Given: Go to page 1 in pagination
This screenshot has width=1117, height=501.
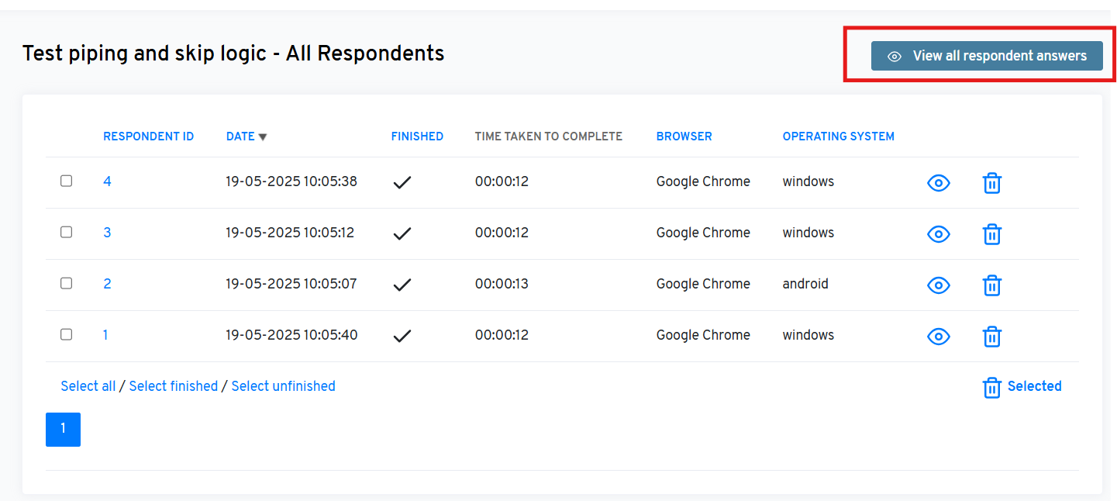Looking at the screenshot, I should point(63,430).
